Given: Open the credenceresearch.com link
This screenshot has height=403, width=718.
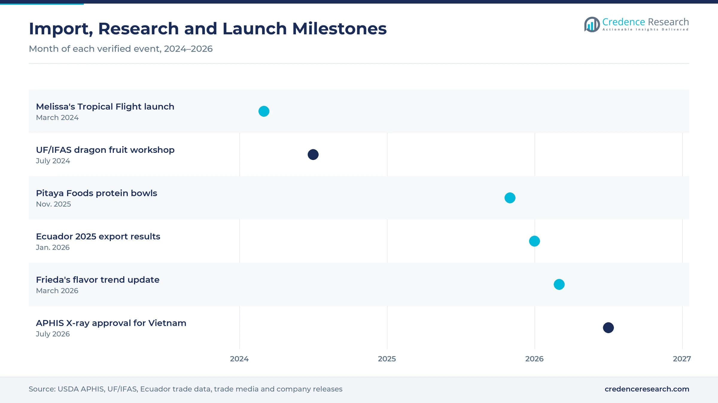Looking at the screenshot, I should click(647, 389).
